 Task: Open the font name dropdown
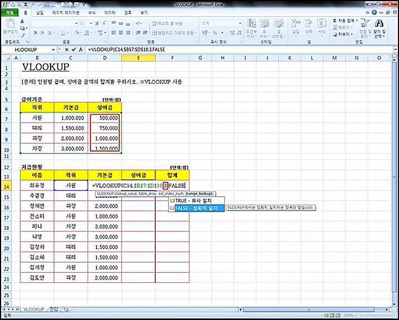click(x=76, y=24)
